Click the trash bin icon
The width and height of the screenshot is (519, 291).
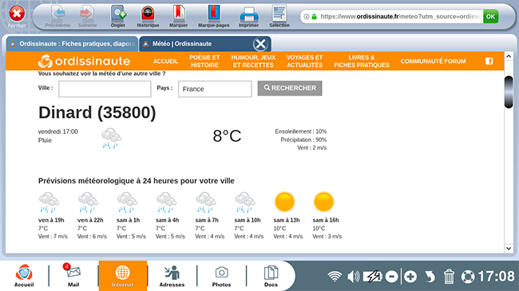tap(449, 277)
